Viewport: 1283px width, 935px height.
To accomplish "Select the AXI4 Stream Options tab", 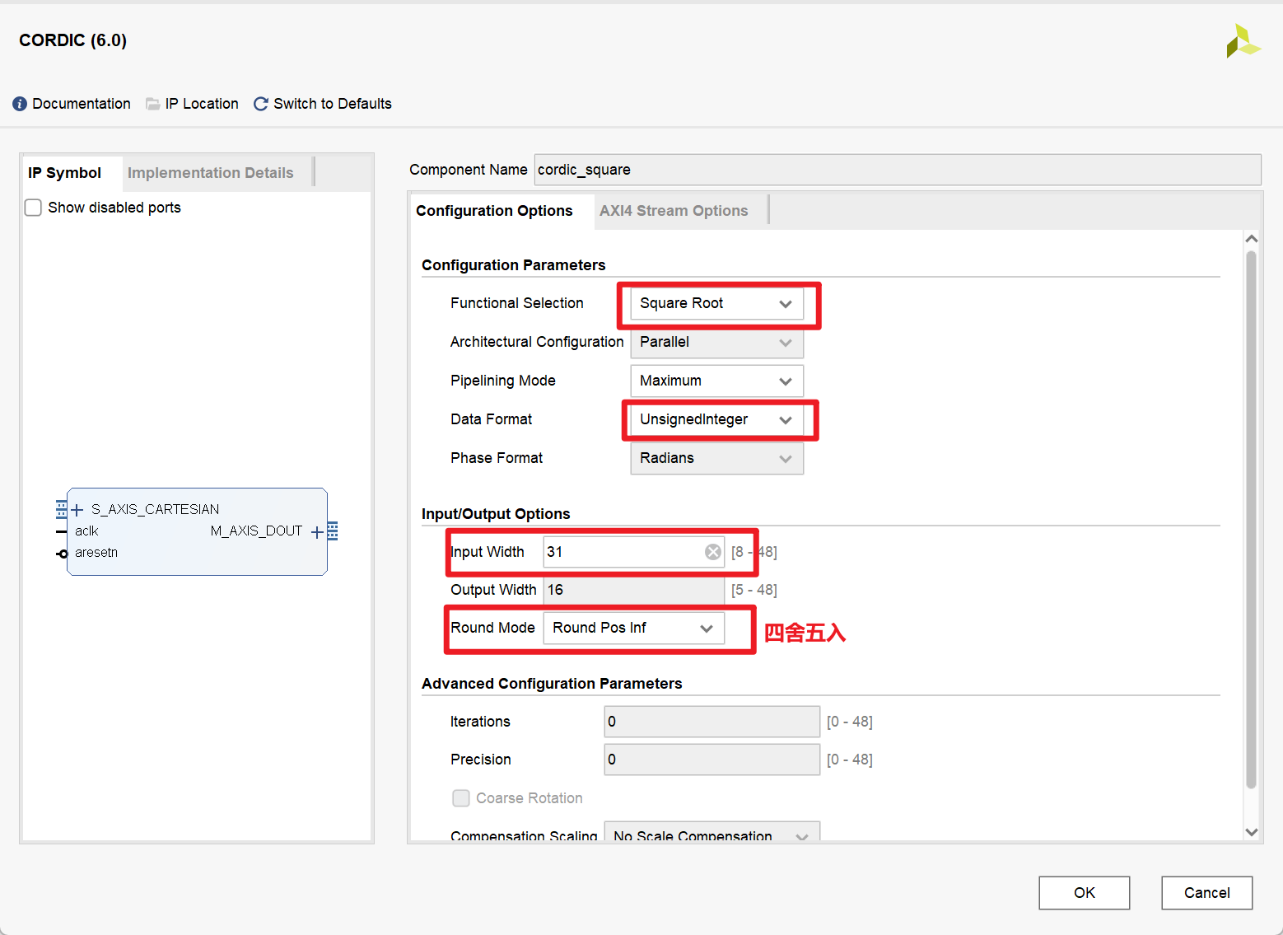I will click(674, 211).
